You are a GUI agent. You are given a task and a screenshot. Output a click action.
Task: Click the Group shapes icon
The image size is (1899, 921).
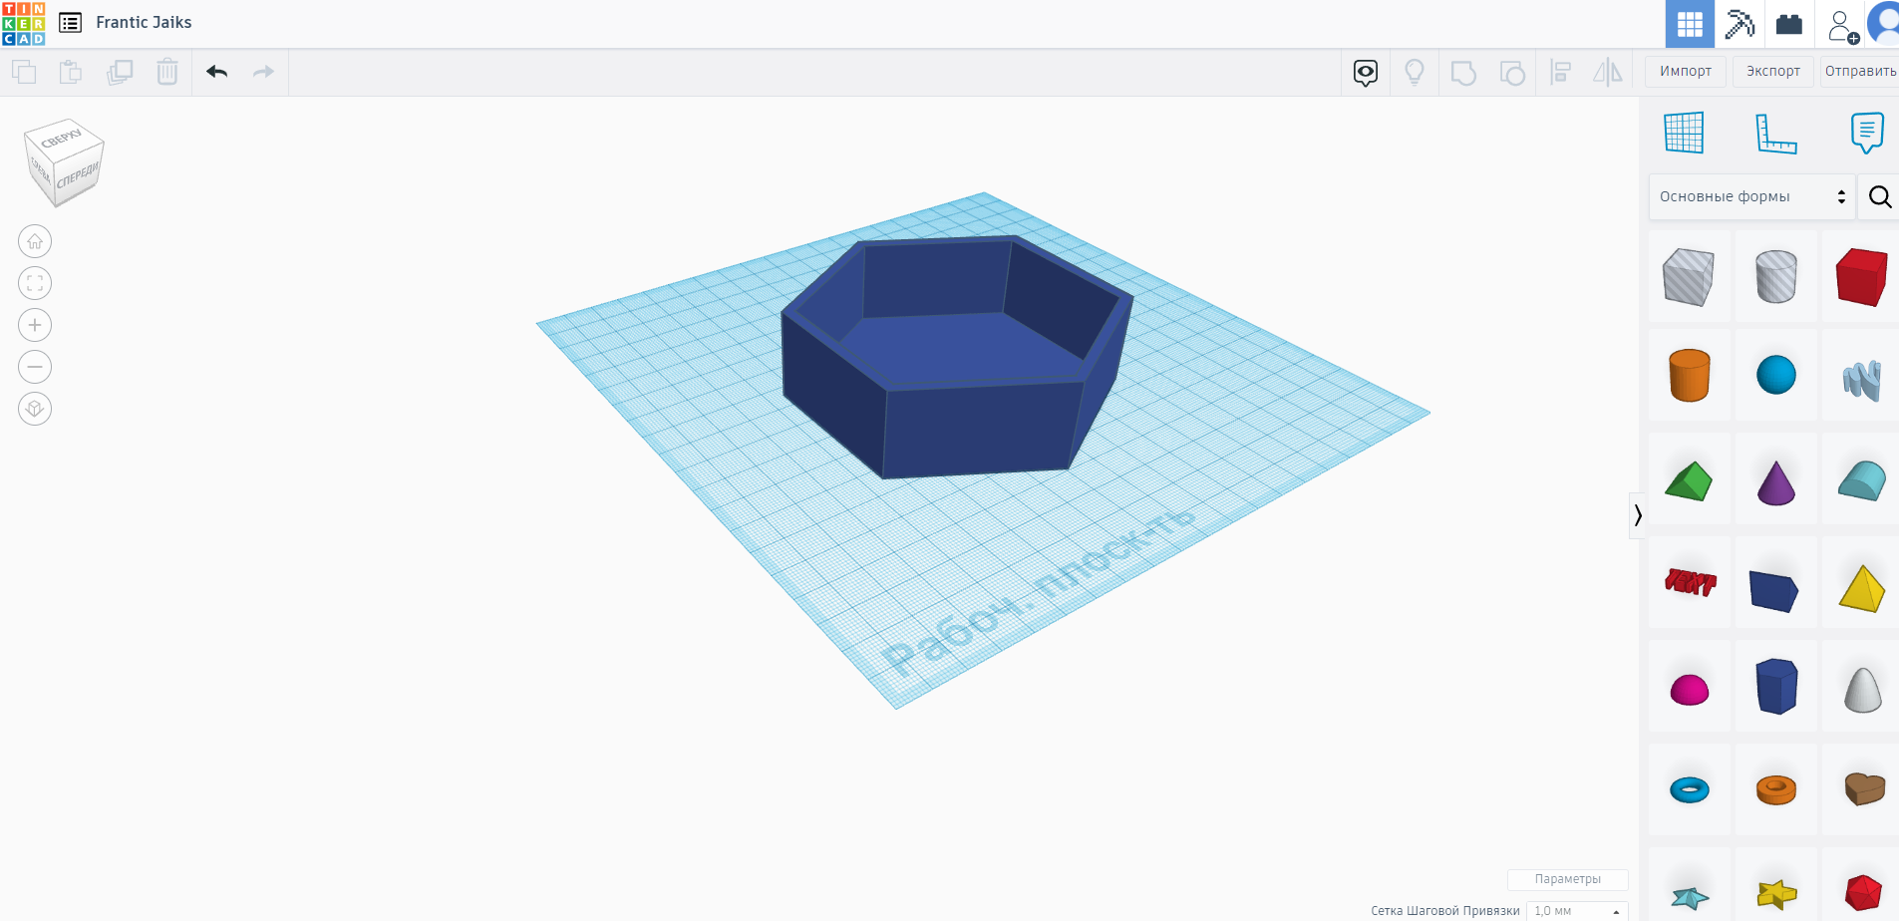[x=1463, y=73]
